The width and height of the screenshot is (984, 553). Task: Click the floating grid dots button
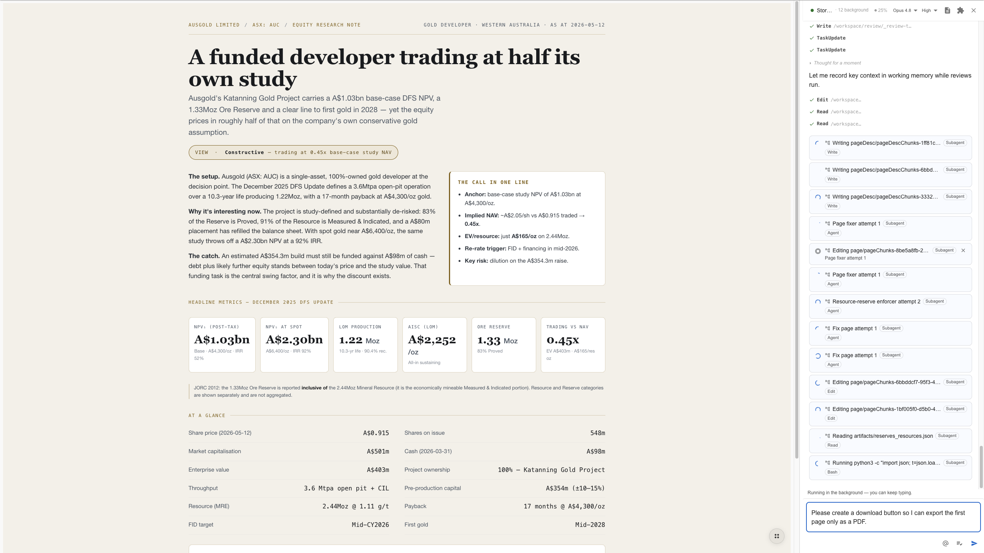pyautogui.click(x=777, y=536)
